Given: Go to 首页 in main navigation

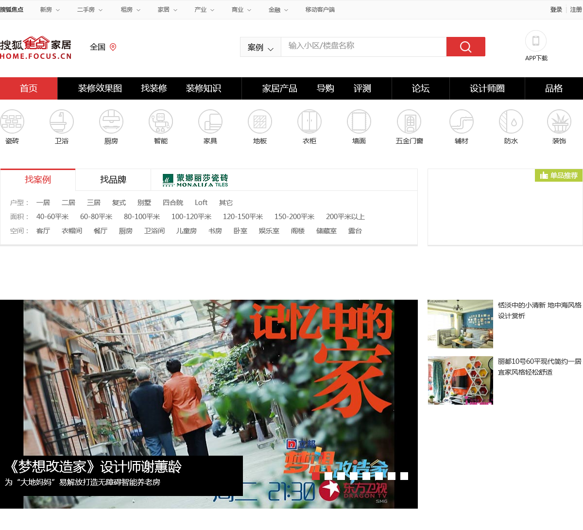Looking at the screenshot, I should coord(29,88).
